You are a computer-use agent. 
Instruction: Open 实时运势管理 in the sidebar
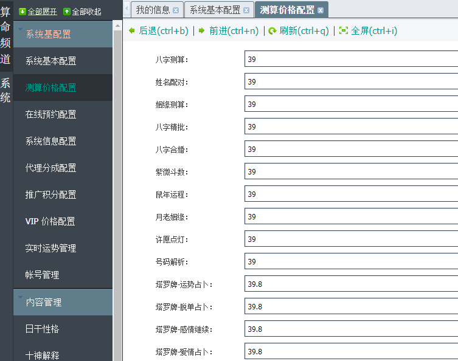tap(63, 248)
